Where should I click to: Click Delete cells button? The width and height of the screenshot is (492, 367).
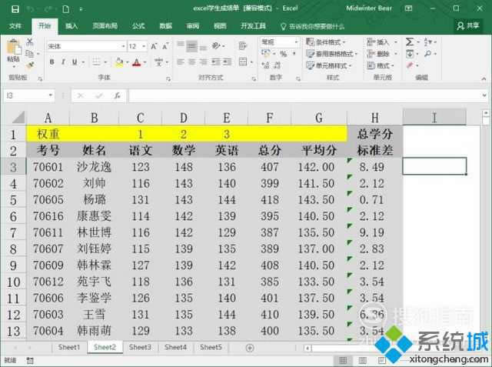[382, 54]
